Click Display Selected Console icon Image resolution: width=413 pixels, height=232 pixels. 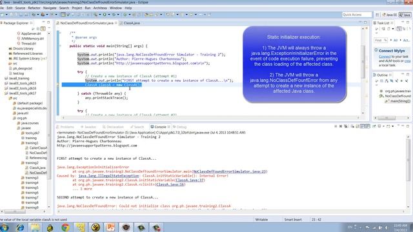(379, 126)
